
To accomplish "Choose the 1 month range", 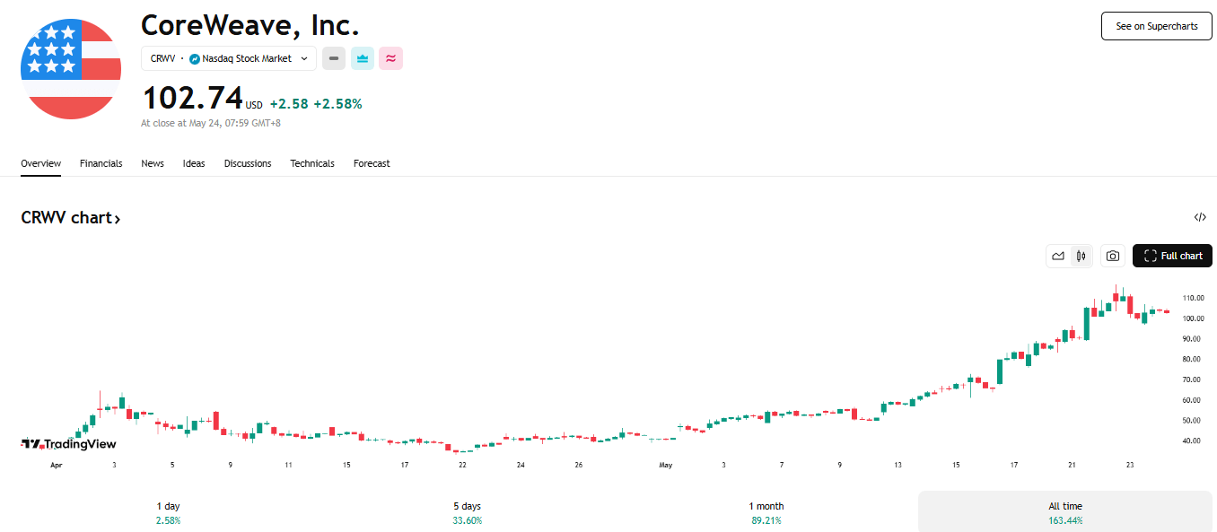I will [x=766, y=512].
